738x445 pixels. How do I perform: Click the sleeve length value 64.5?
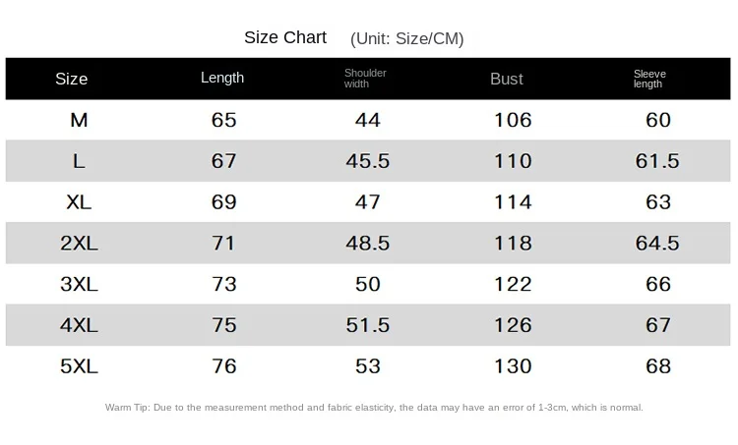[x=657, y=243]
